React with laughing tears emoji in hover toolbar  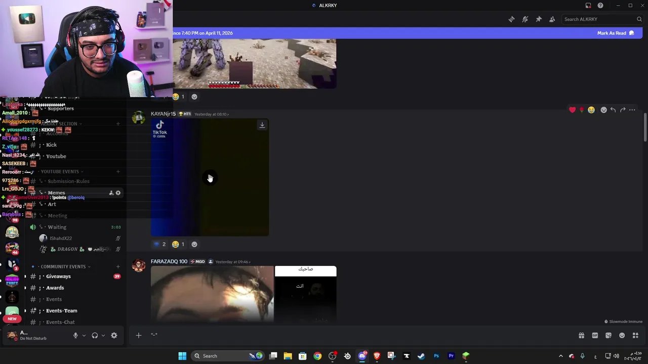pos(591,110)
